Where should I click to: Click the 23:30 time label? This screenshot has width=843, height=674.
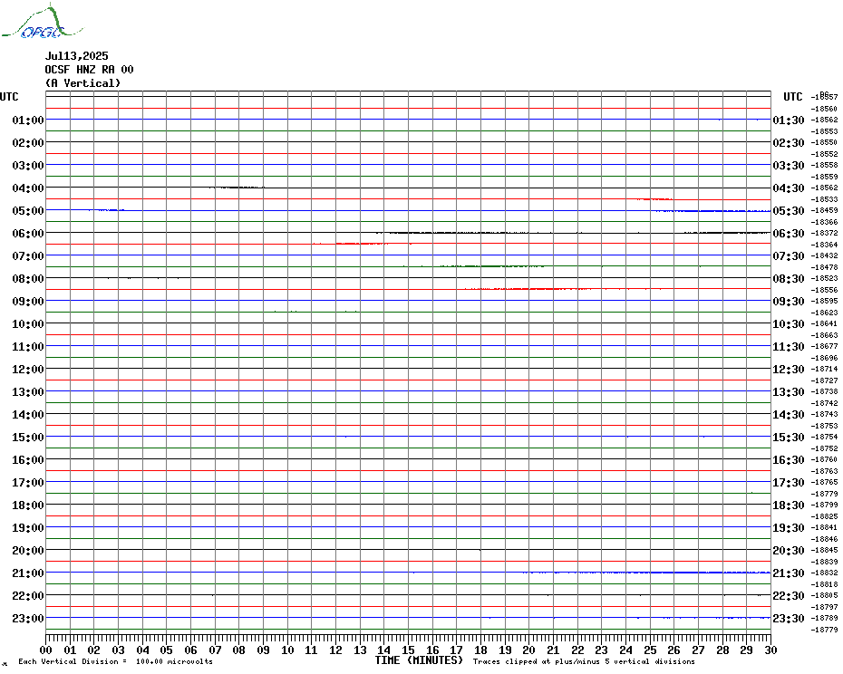point(789,619)
